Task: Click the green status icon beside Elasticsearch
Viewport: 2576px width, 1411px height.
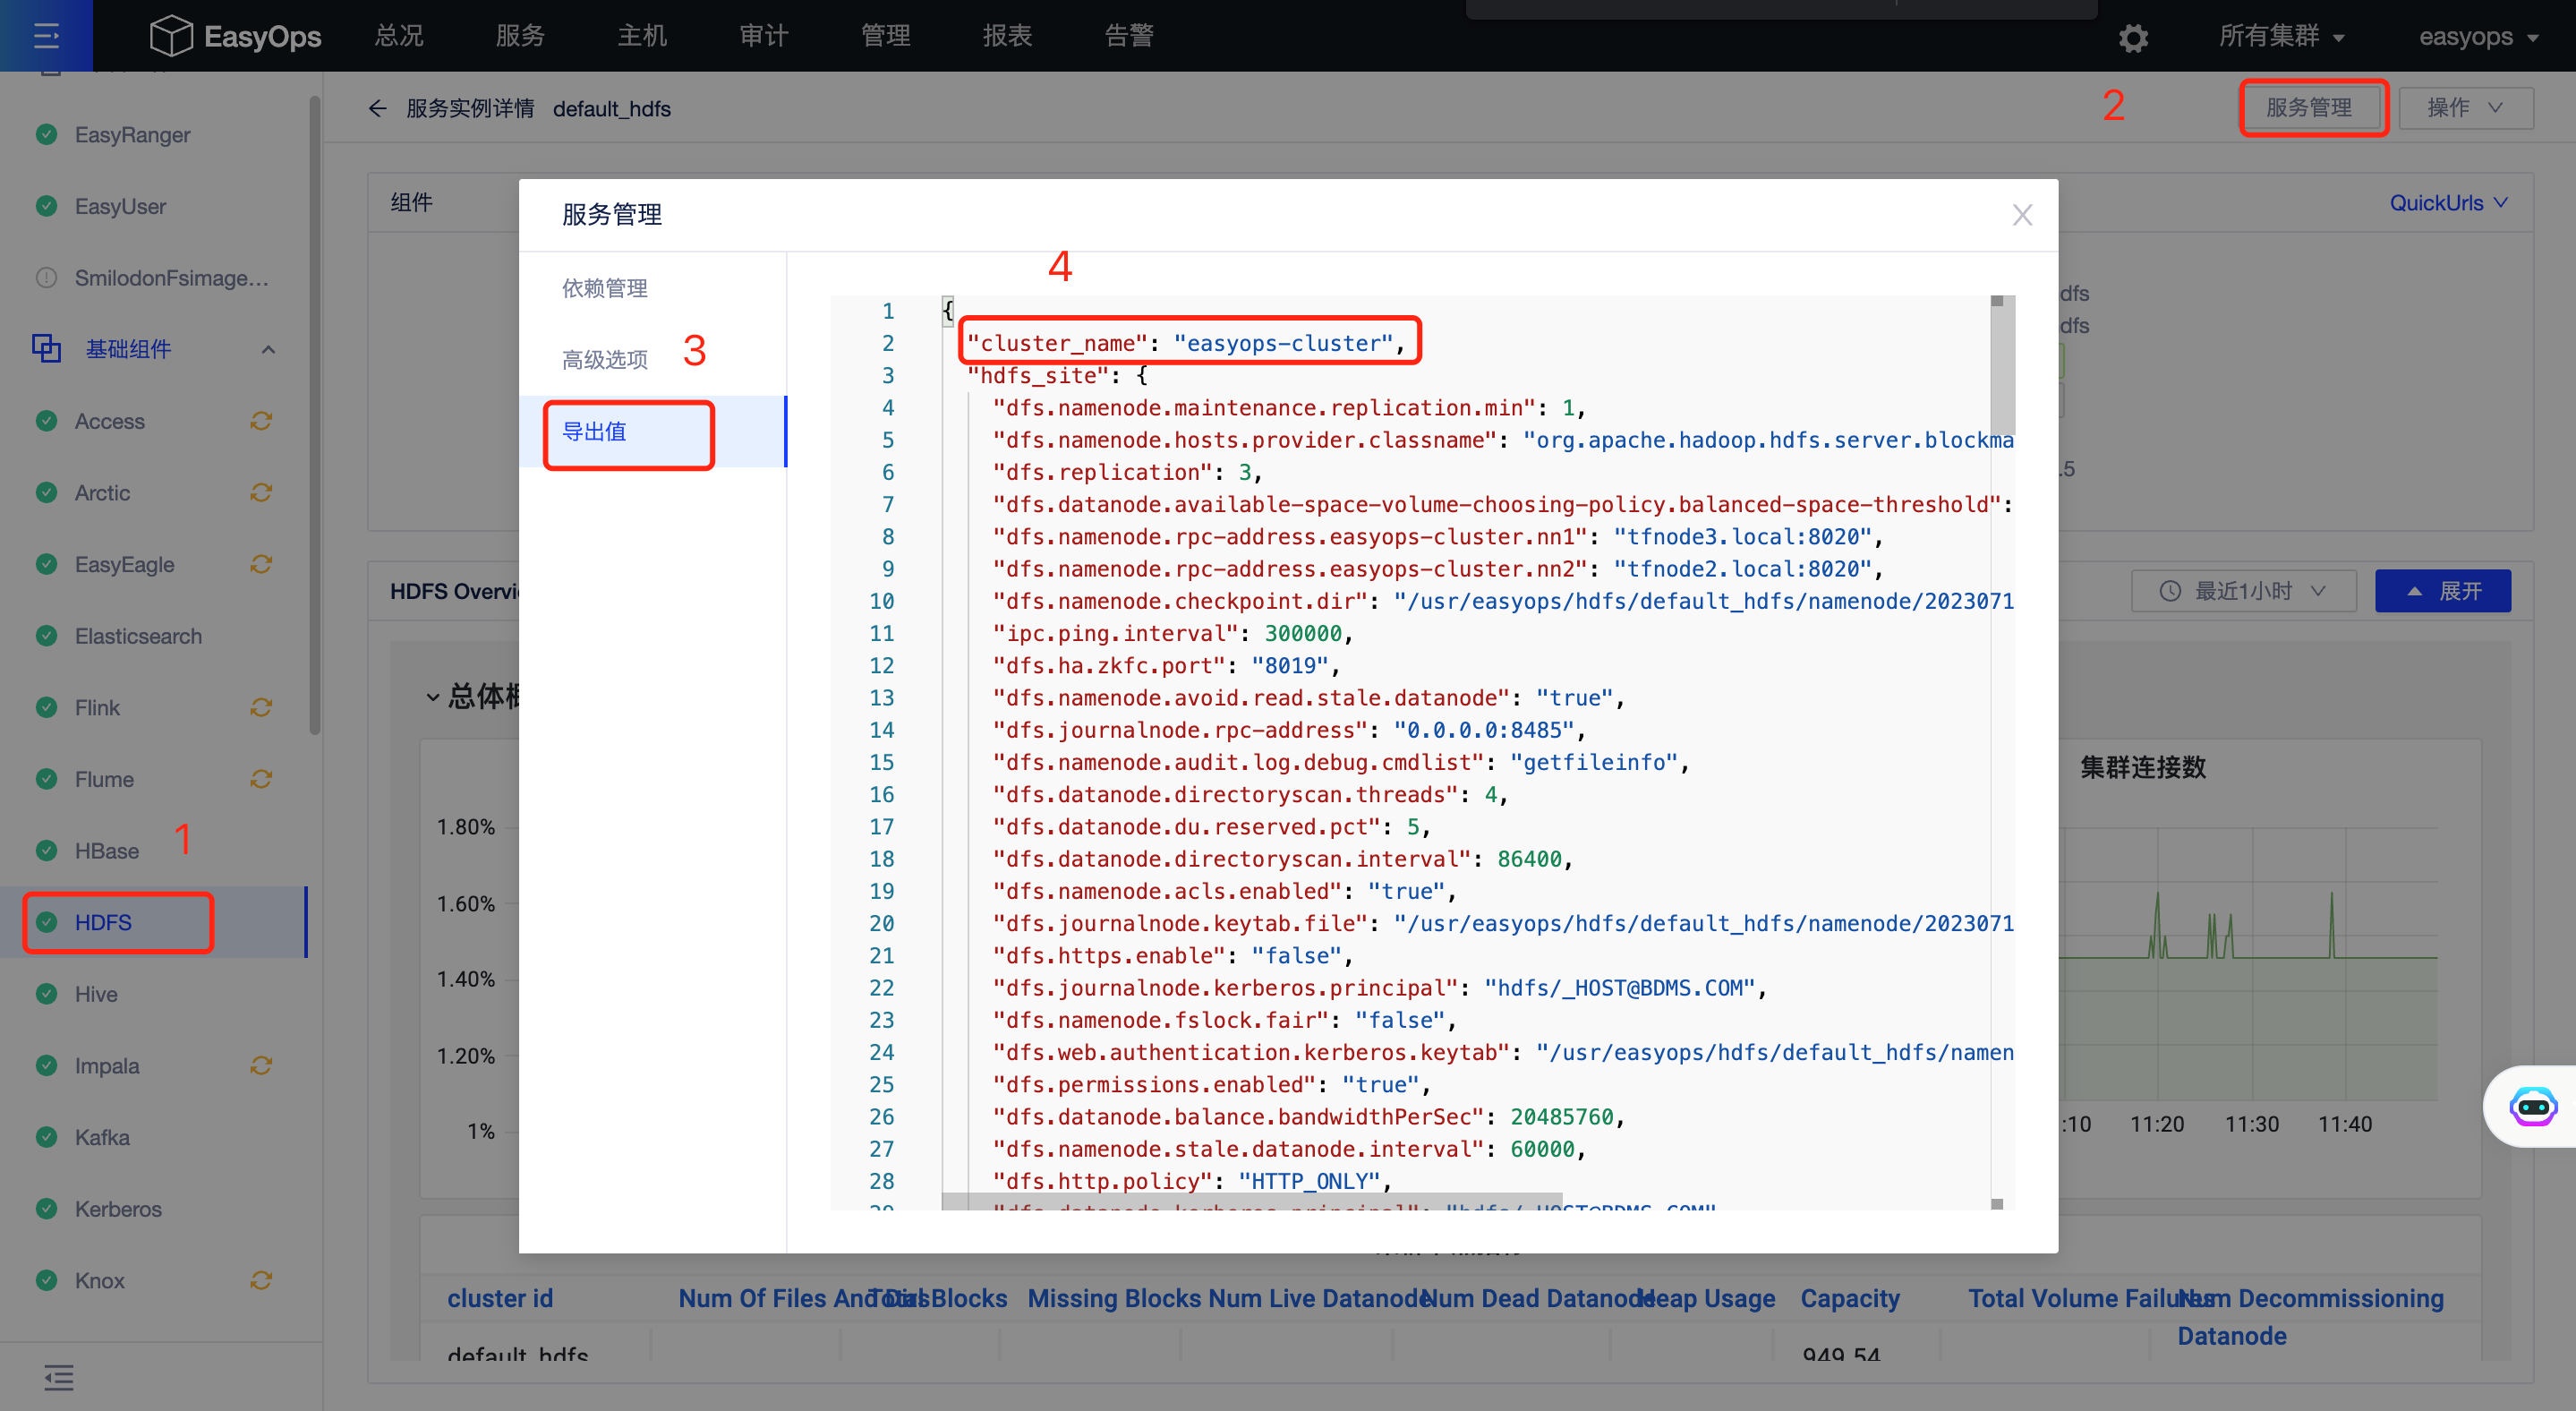Action: [46, 636]
